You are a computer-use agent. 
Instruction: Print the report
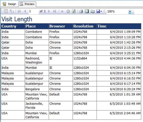coord(81,11)
